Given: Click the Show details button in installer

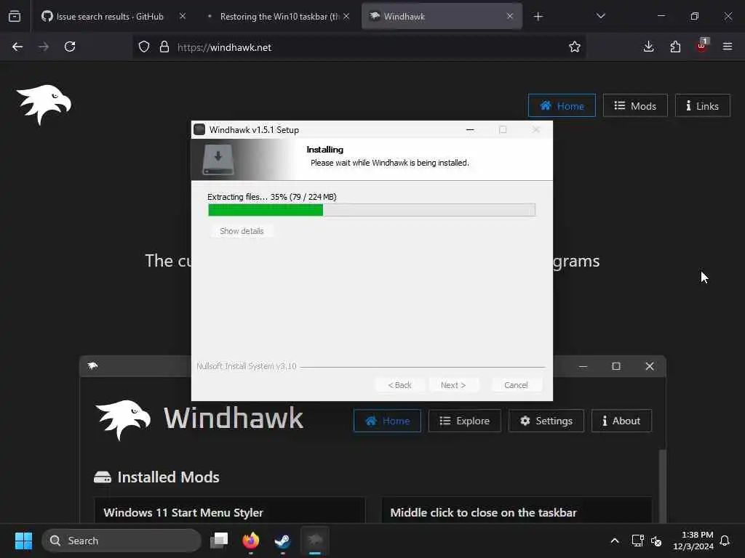Looking at the screenshot, I should click(x=242, y=231).
